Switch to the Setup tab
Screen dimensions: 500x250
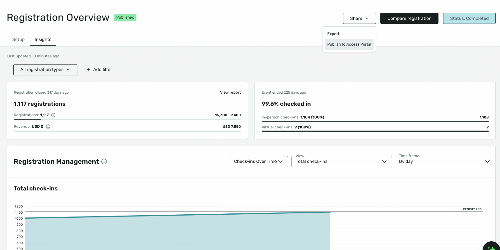coord(18,39)
